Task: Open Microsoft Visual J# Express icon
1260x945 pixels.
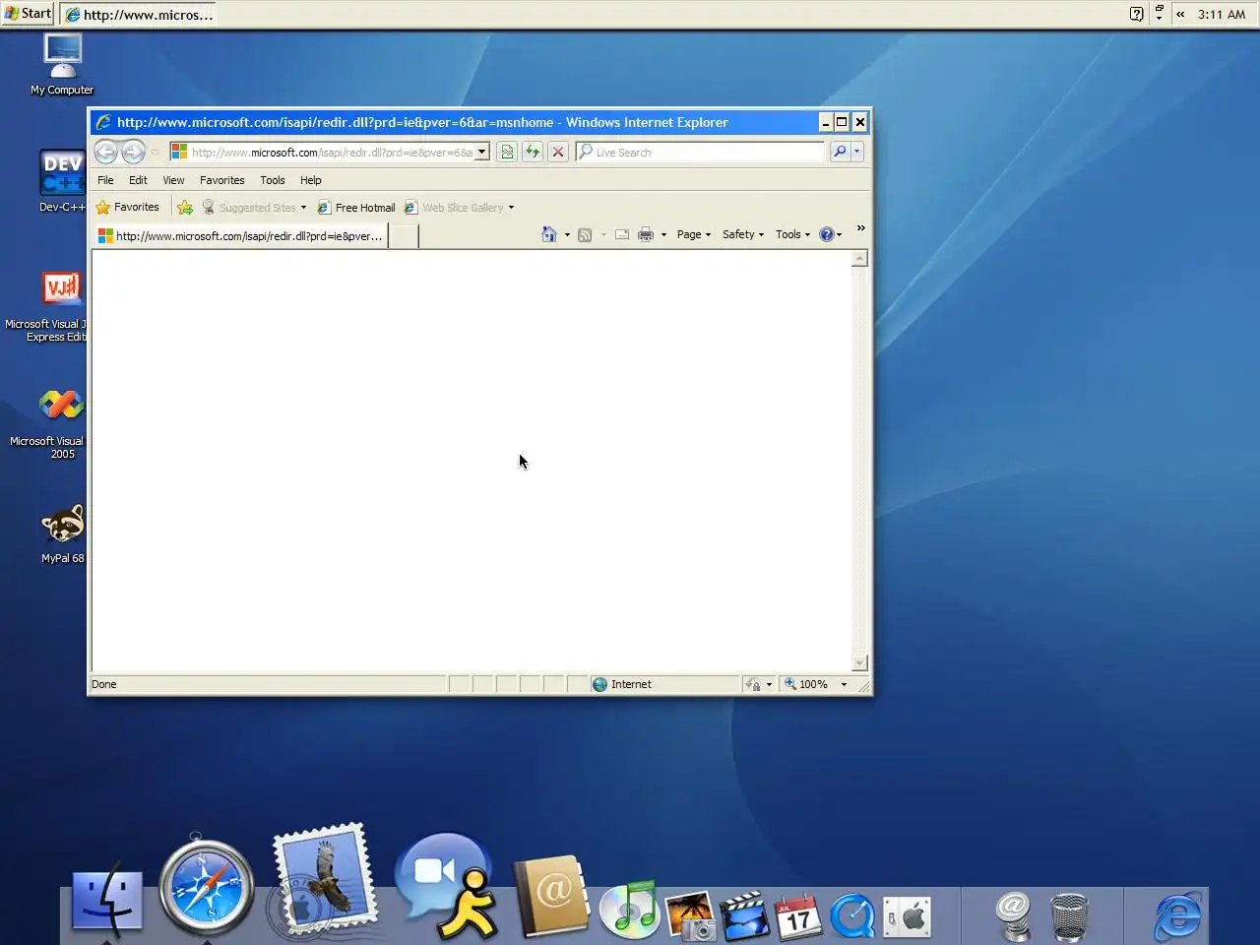Action: [45, 306]
